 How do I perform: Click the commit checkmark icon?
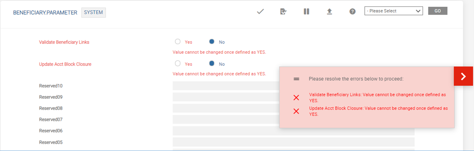pyautogui.click(x=261, y=11)
